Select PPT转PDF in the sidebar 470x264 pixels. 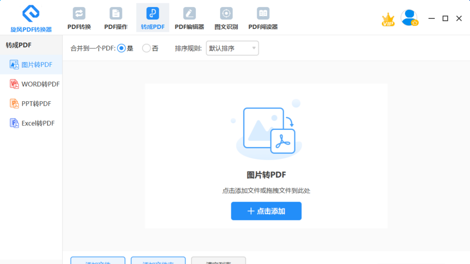(x=31, y=103)
